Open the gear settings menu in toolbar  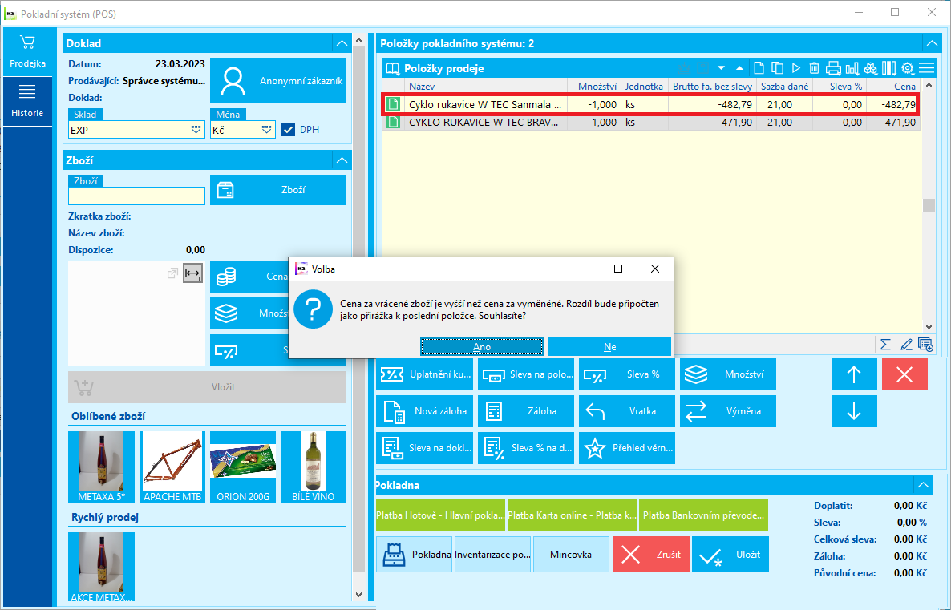(x=908, y=68)
